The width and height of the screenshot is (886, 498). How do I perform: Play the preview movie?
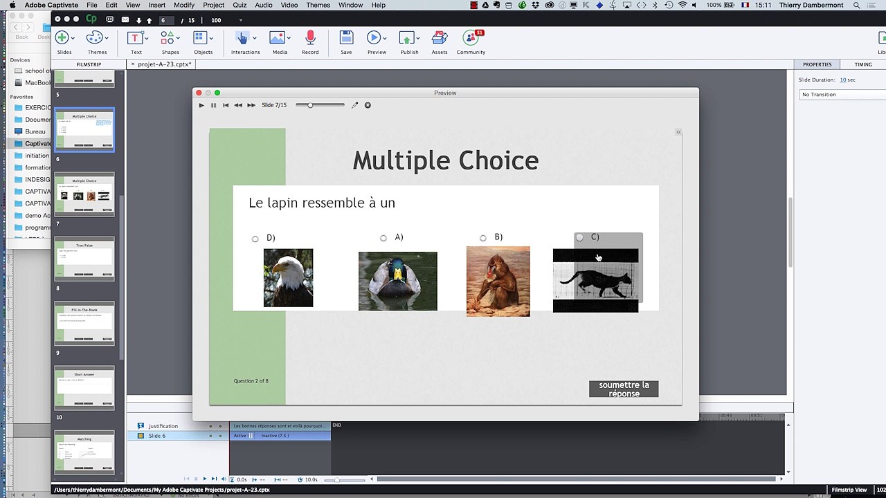201,105
